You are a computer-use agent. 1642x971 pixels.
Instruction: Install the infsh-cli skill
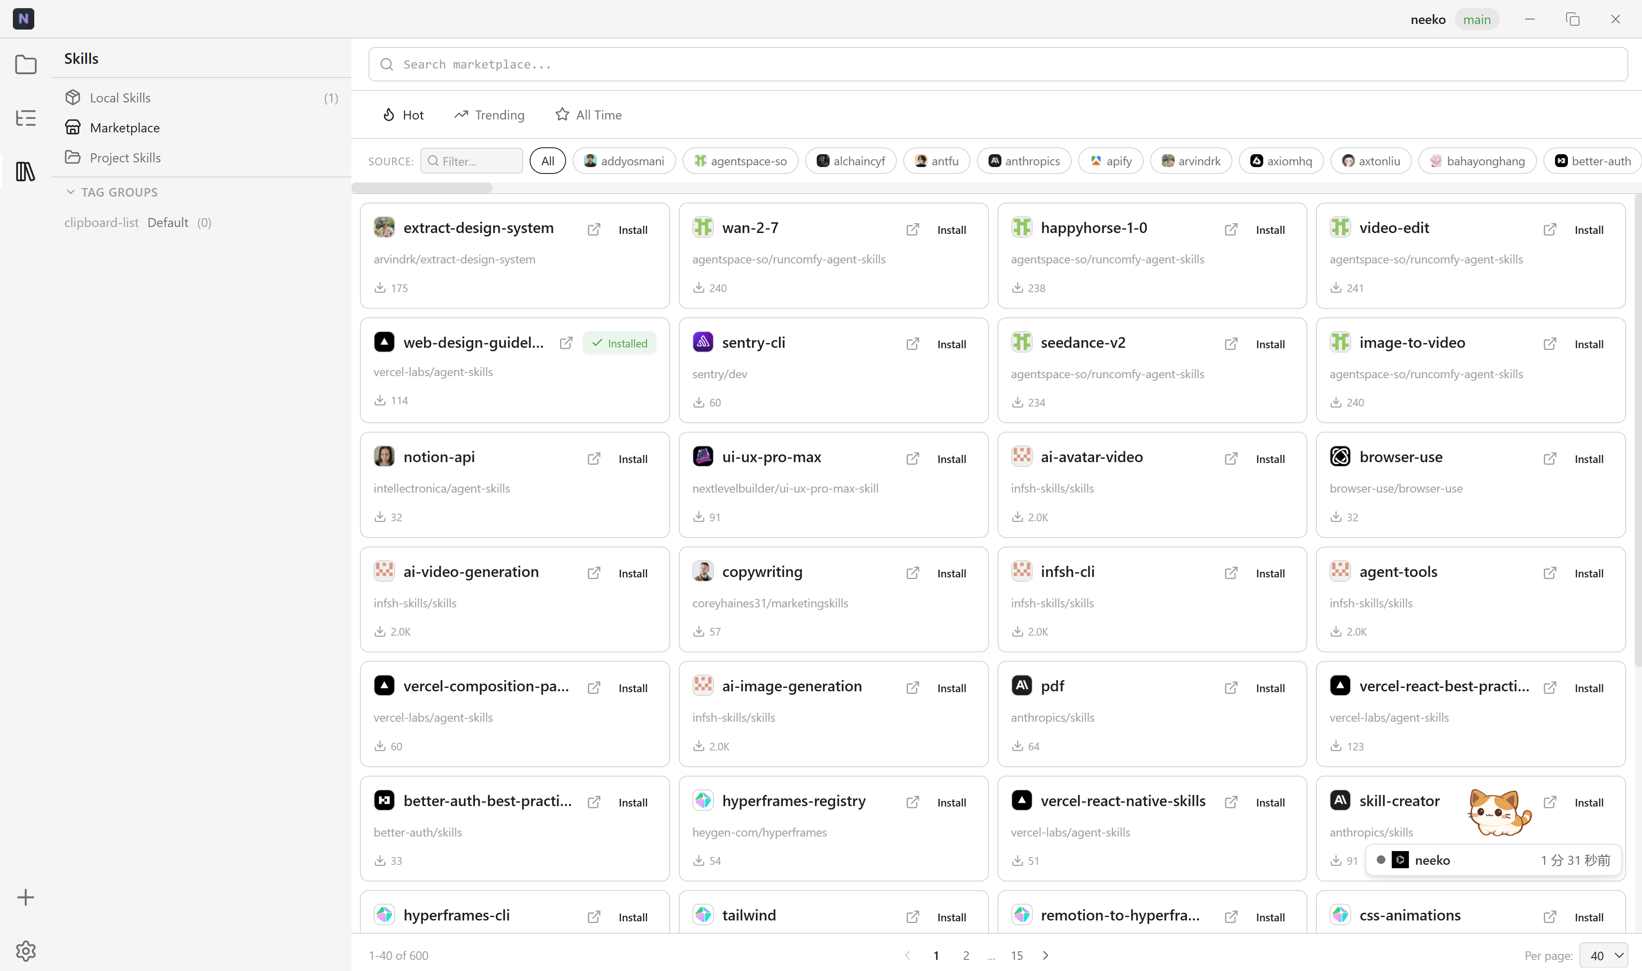[x=1270, y=573]
